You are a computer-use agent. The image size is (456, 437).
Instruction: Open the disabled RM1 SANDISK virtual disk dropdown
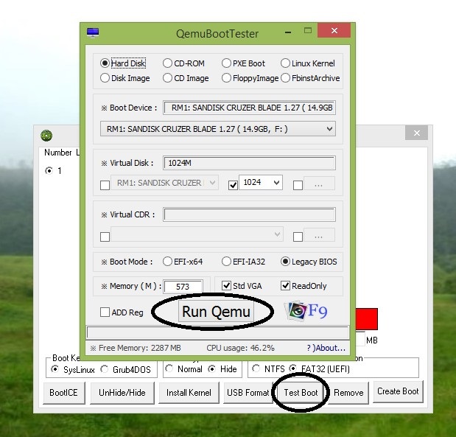(x=164, y=183)
